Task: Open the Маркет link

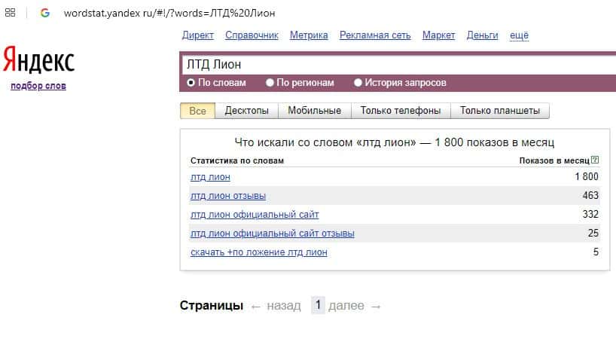Action: pos(438,35)
